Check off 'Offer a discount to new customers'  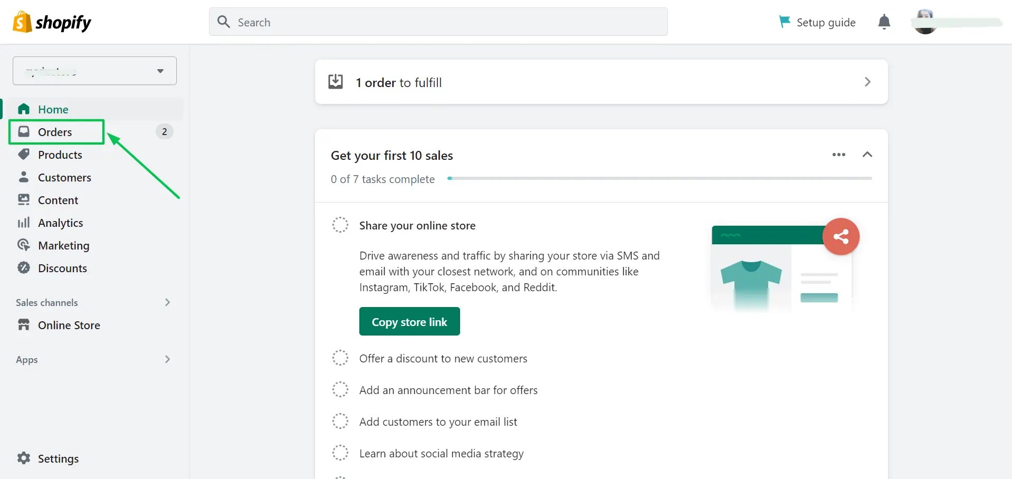pyautogui.click(x=340, y=358)
